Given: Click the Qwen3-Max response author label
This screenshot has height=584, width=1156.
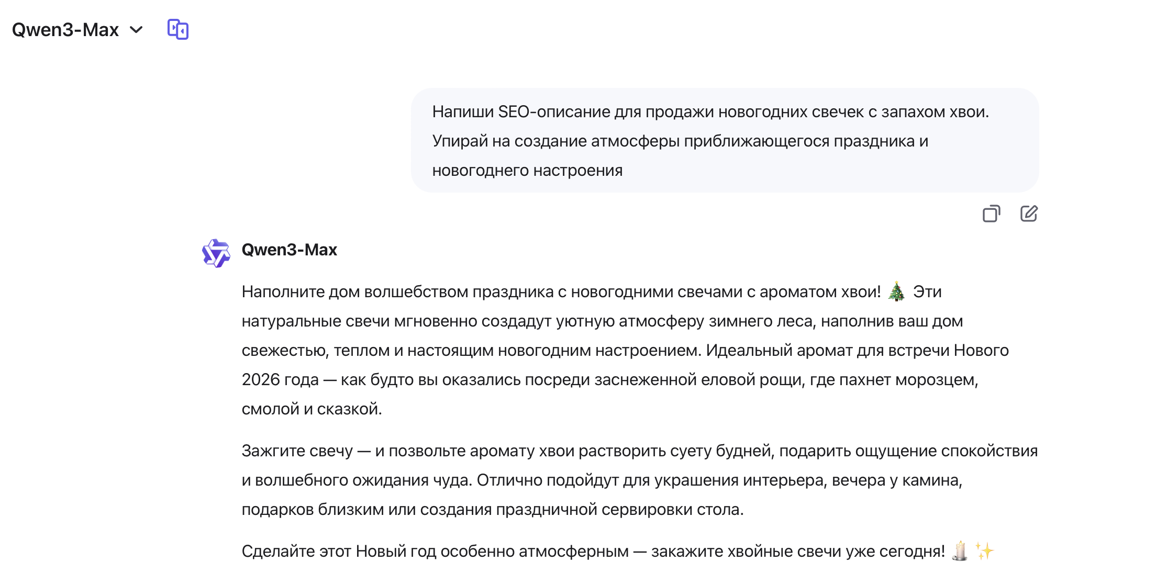Looking at the screenshot, I should tap(289, 250).
